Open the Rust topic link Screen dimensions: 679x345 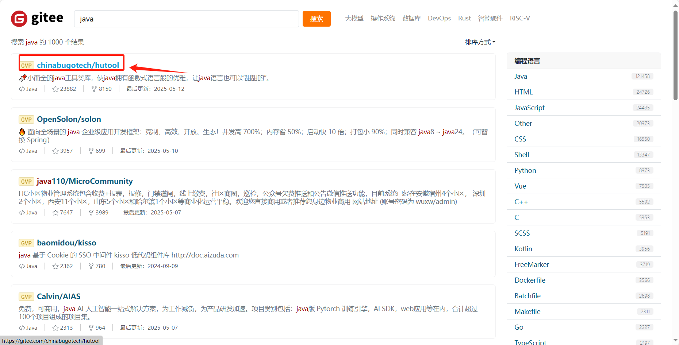(x=464, y=18)
